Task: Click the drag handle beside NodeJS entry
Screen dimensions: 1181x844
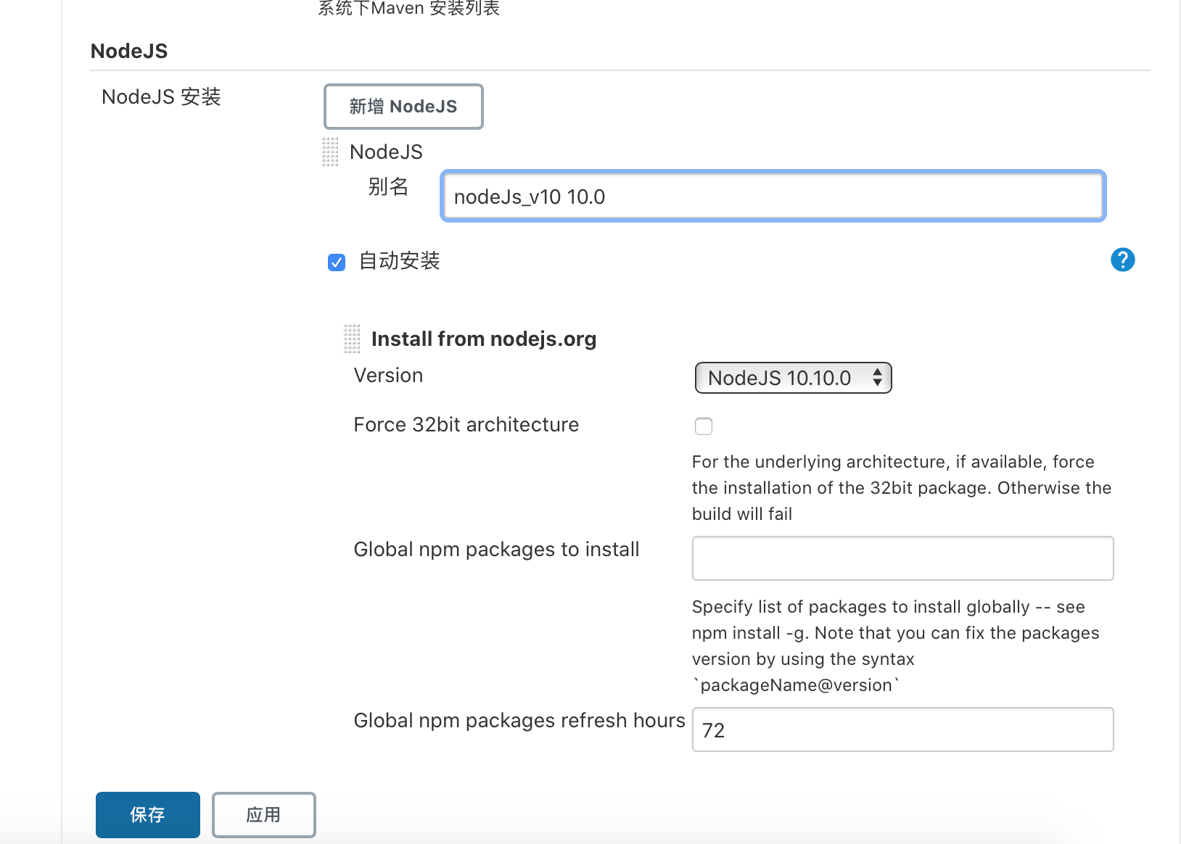Action: (x=330, y=152)
